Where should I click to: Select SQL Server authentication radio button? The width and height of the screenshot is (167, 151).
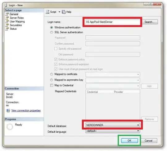click(51, 32)
